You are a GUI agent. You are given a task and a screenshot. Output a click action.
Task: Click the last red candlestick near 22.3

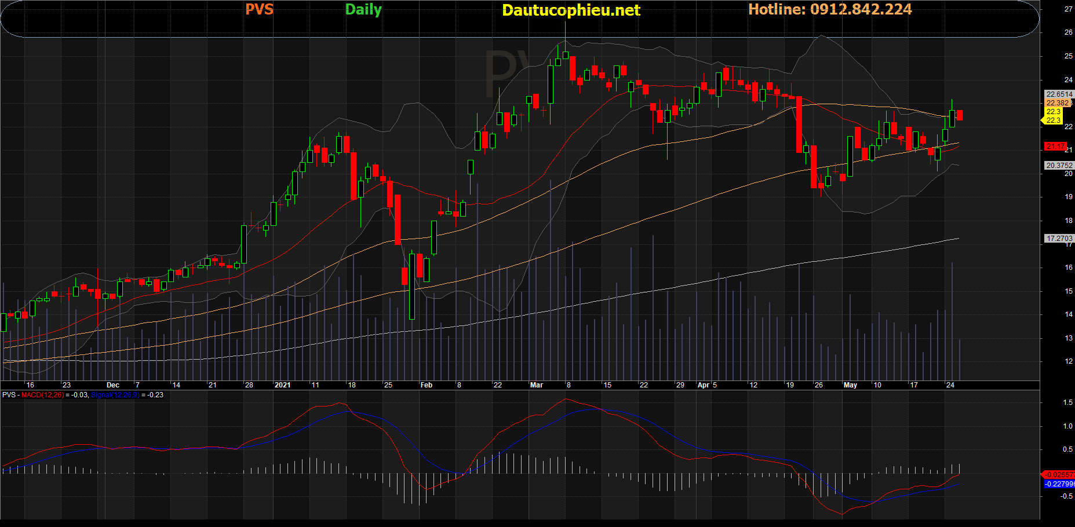tap(960, 115)
